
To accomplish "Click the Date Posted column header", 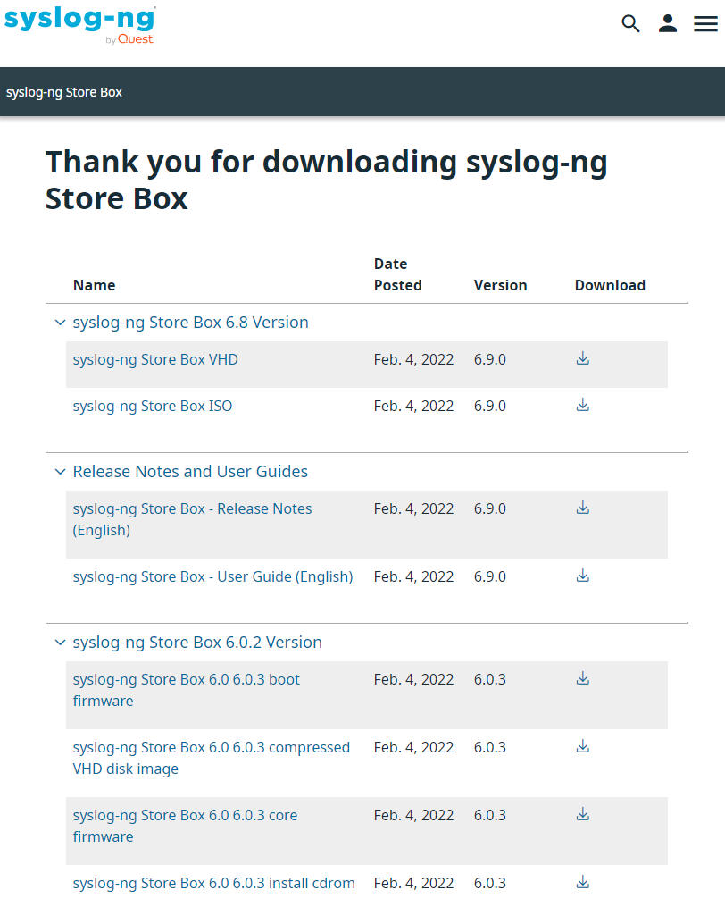I will coord(398,274).
